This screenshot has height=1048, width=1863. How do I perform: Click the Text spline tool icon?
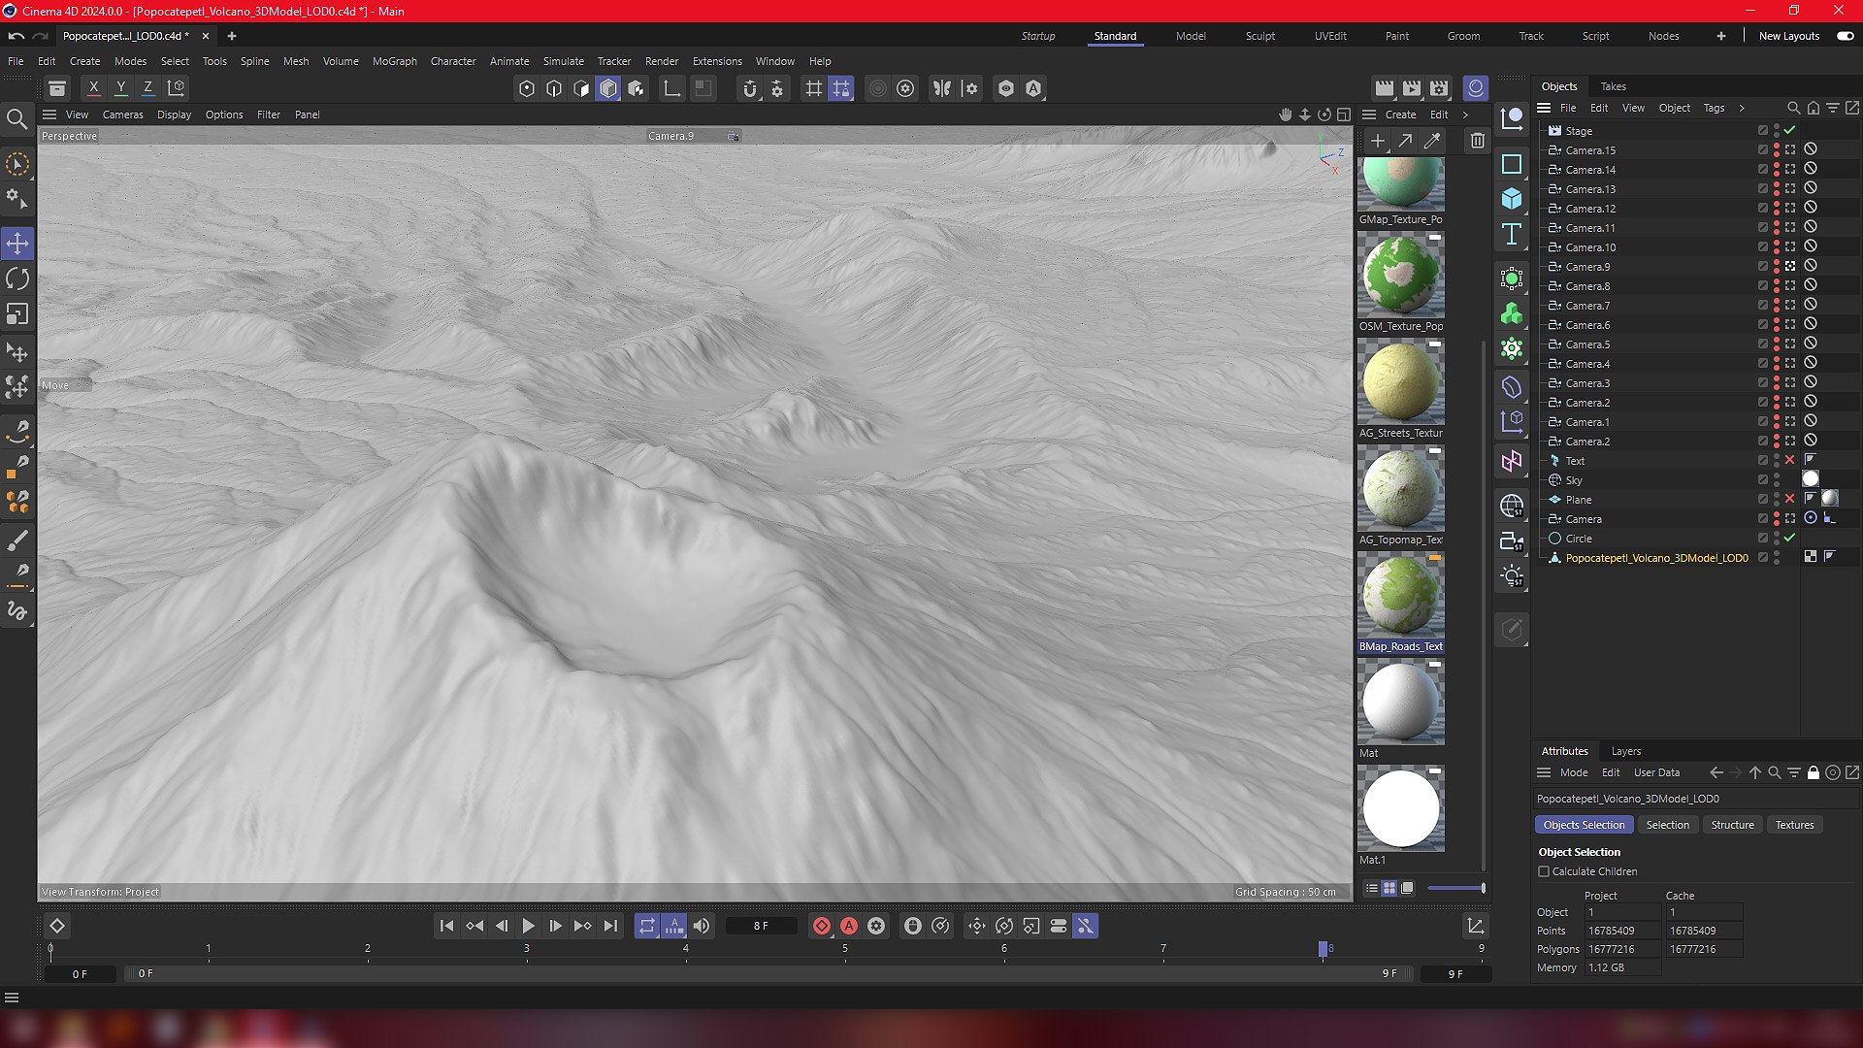[1512, 234]
